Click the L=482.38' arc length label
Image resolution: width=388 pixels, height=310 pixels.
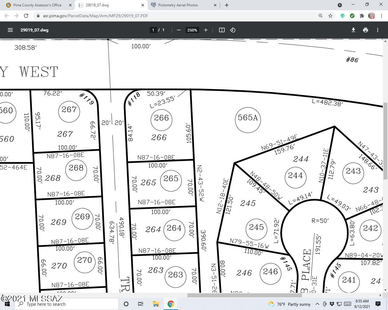pyautogui.click(x=327, y=102)
